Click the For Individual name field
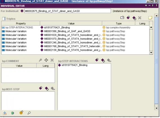This screenshot has height=118, width=160. [x=67, y=11]
